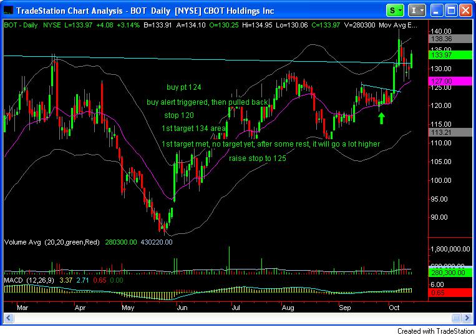The width and height of the screenshot is (476, 335).
Task: Click the horizontal scrollbar thumb
Action: (x=456, y=318)
